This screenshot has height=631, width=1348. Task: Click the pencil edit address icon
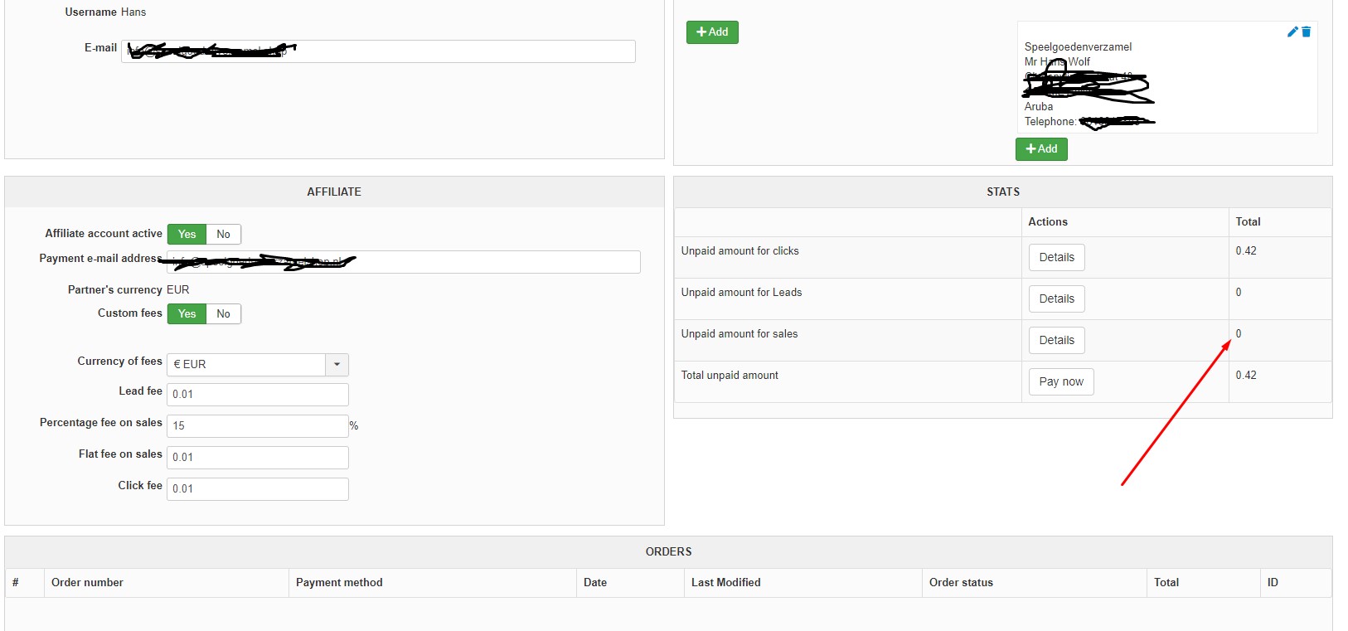[1292, 32]
